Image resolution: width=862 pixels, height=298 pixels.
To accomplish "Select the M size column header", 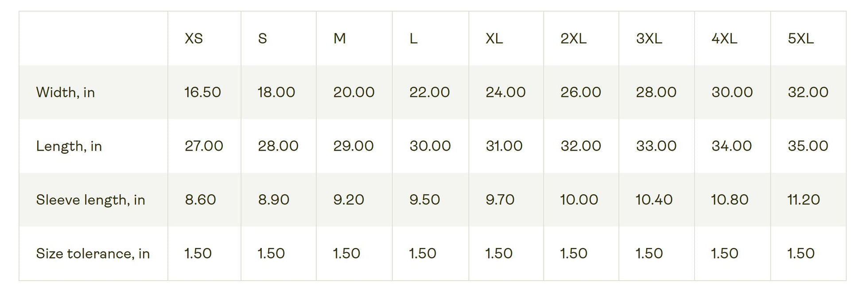I will click(x=339, y=39).
